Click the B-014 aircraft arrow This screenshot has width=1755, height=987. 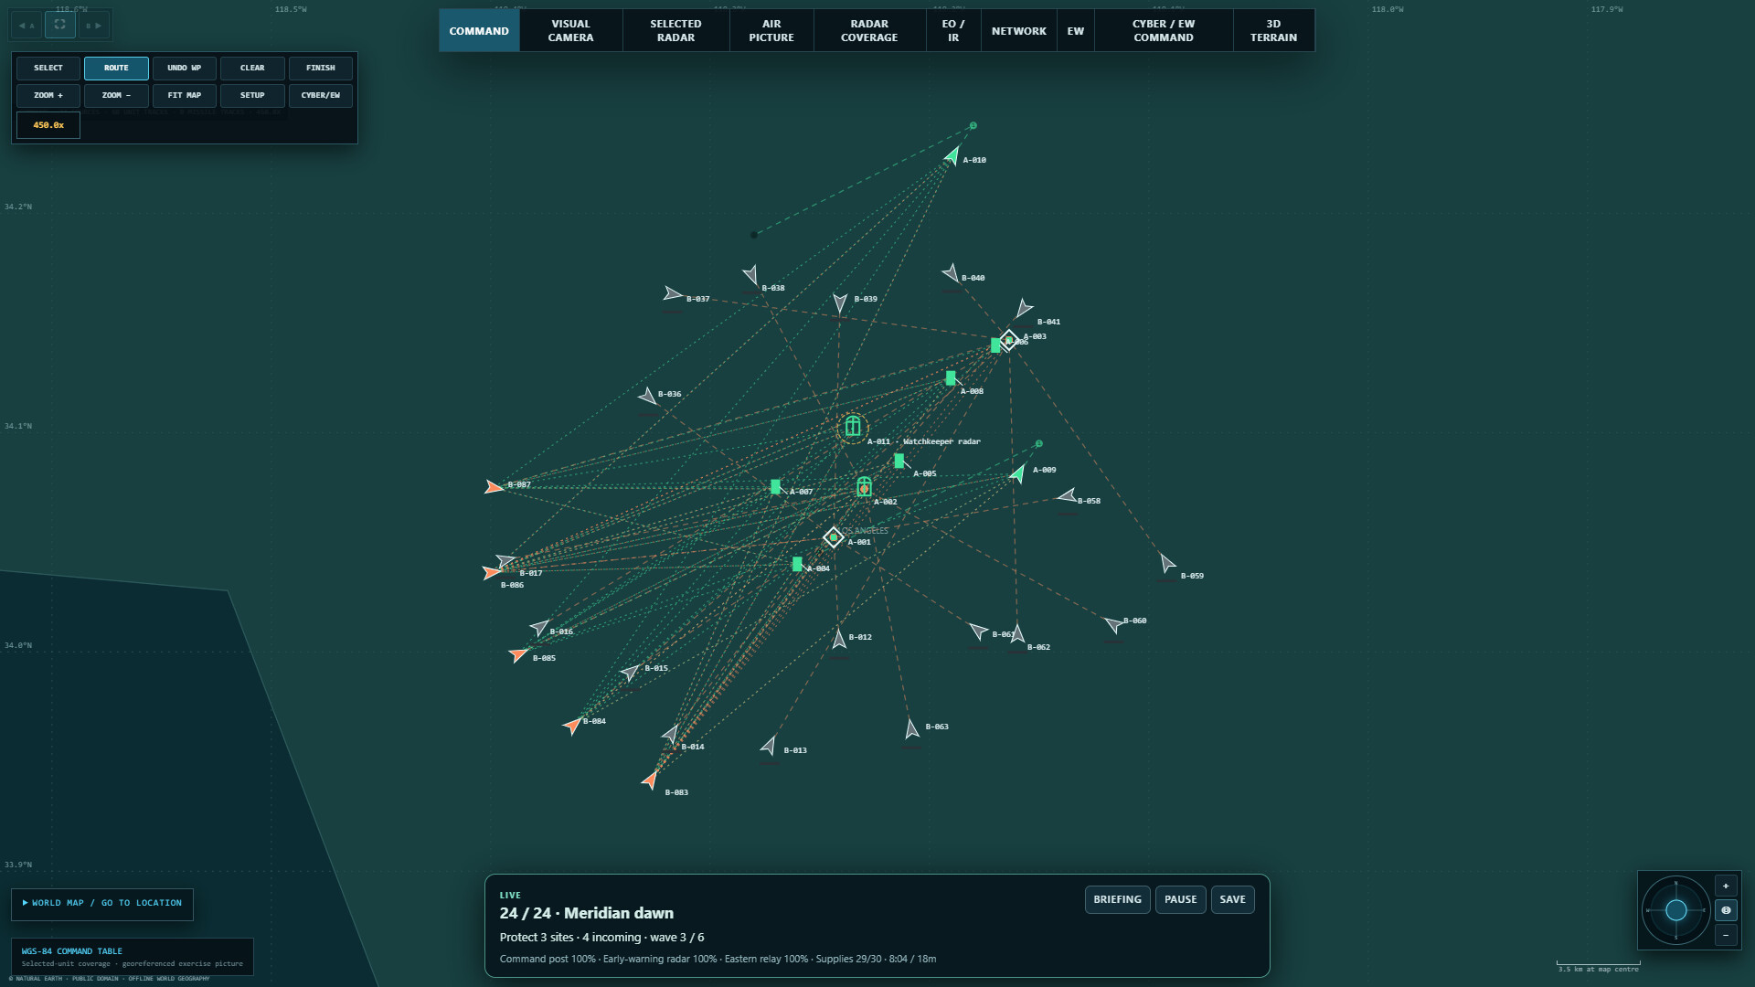coord(671,735)
